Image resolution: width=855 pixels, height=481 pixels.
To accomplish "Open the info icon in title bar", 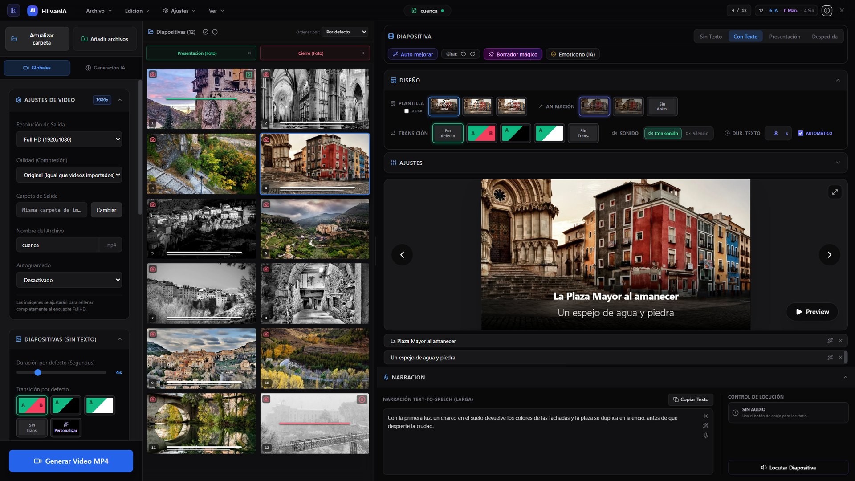I will 827,11.
